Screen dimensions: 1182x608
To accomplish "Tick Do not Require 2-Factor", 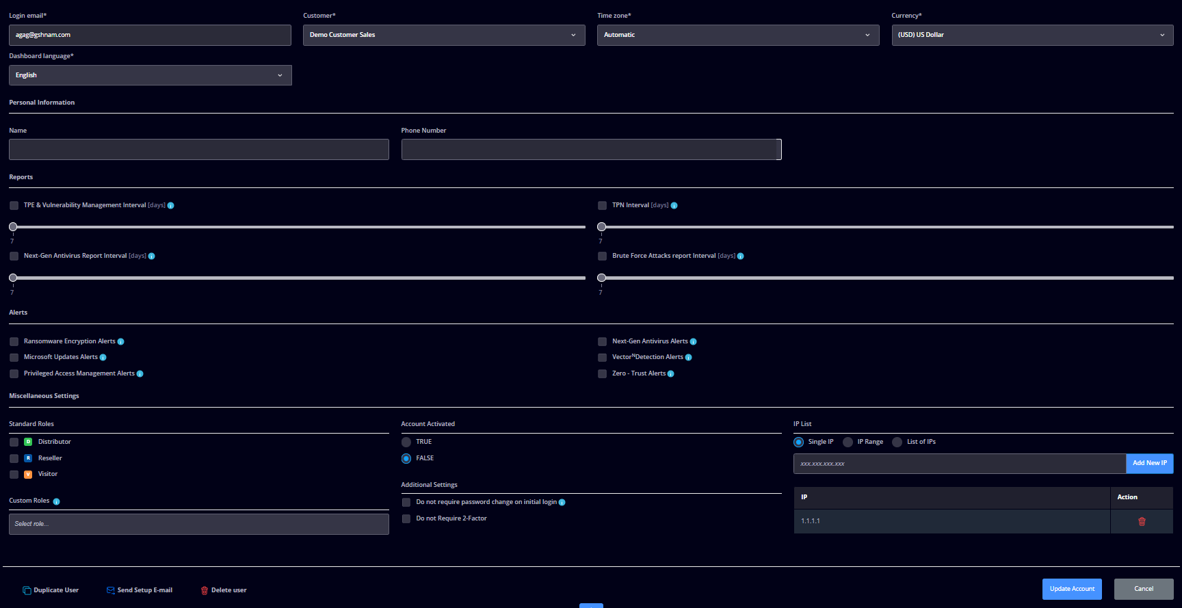I will (406, 518).
